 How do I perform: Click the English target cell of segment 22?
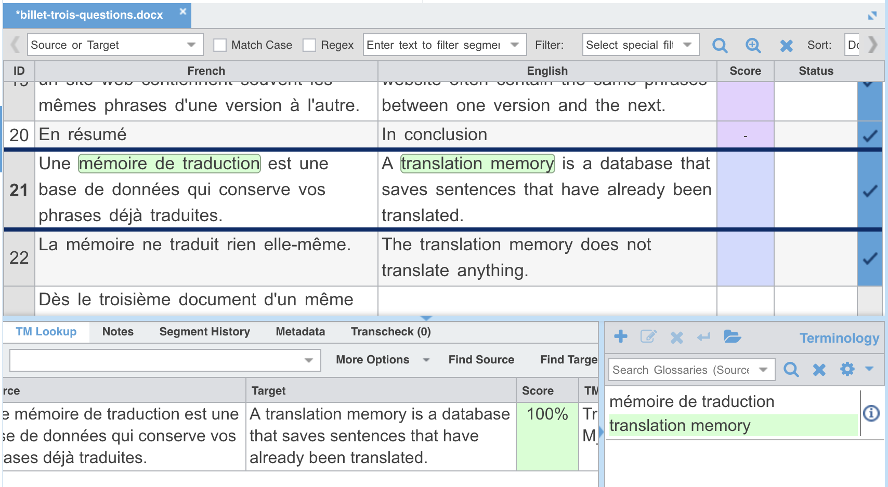point(547,258)
